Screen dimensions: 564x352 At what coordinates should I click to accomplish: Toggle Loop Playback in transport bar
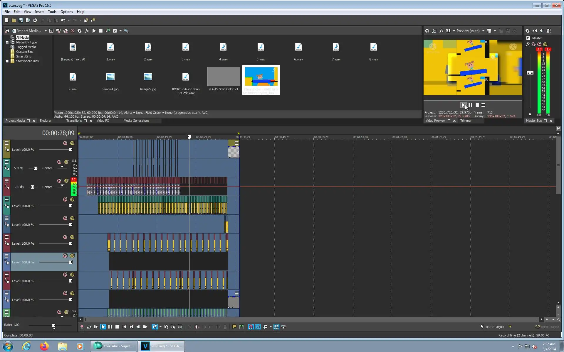[89, 327]
